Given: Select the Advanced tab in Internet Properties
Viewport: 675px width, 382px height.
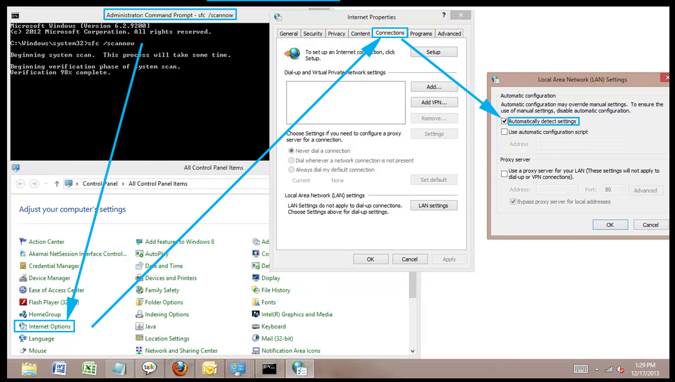Looking at the screenshot, I should [449, 34].
